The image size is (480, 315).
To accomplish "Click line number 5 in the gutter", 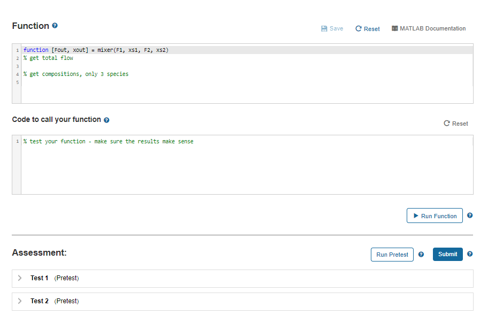I will [x=17, y=82].
